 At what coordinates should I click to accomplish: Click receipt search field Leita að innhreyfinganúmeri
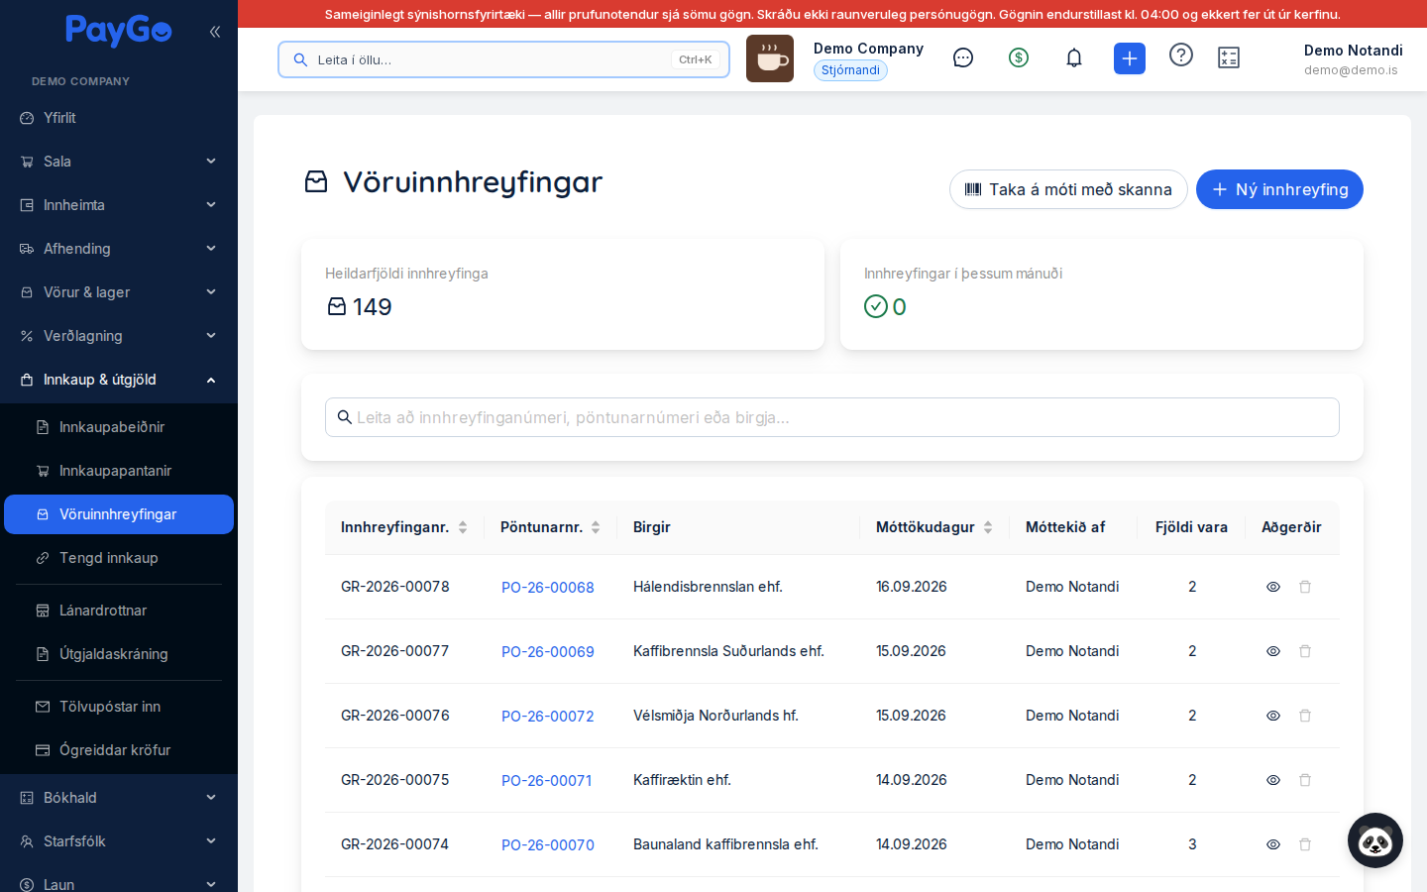(x=832, y=417)
